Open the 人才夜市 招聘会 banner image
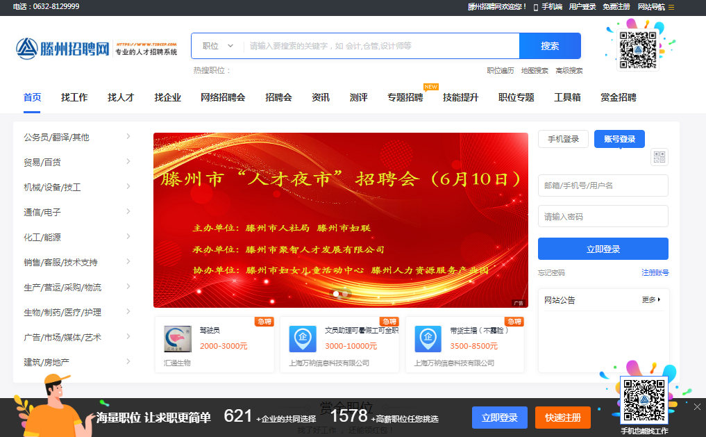 [x=340, y=220]
